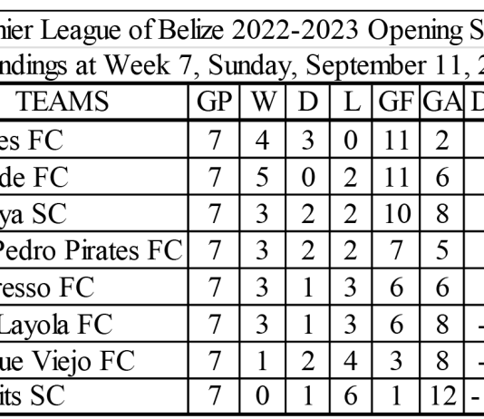Click wins value 4 in first row
This screenshot has height=419, width=484.
click(263, 140)
